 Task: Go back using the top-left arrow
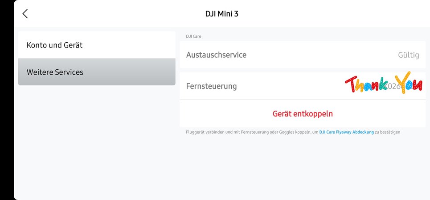[x=25, y=14]
